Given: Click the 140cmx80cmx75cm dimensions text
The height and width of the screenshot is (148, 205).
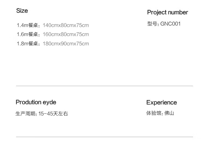Looking at the screenshot, I should 66,25.
